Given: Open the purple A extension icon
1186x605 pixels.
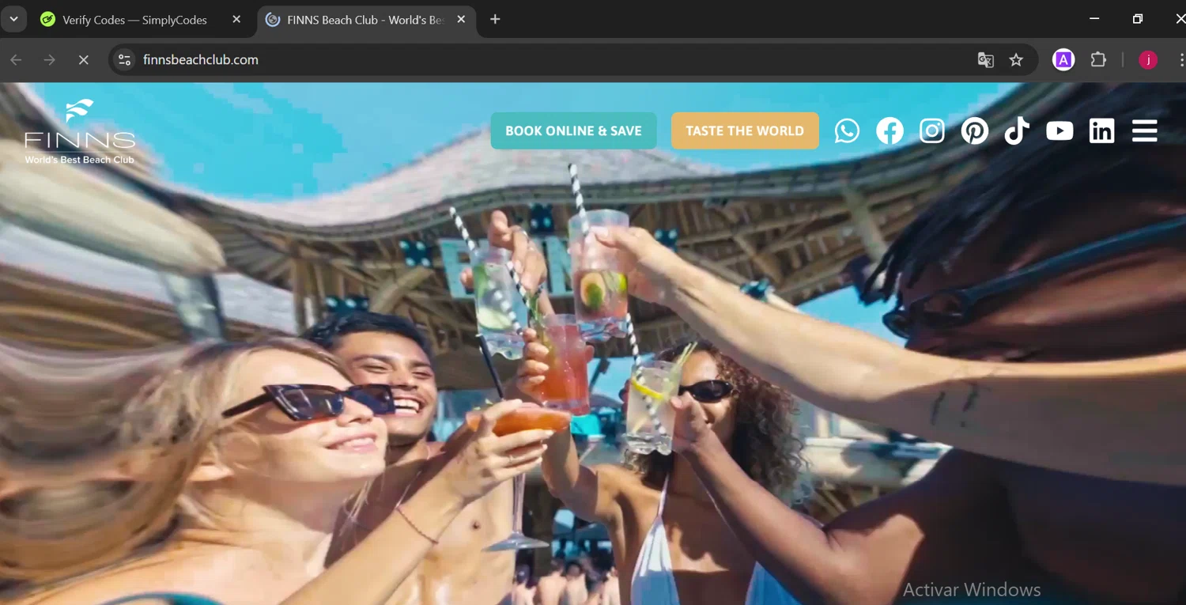Looking at the screenshot, I should [x=1063, y=59].
